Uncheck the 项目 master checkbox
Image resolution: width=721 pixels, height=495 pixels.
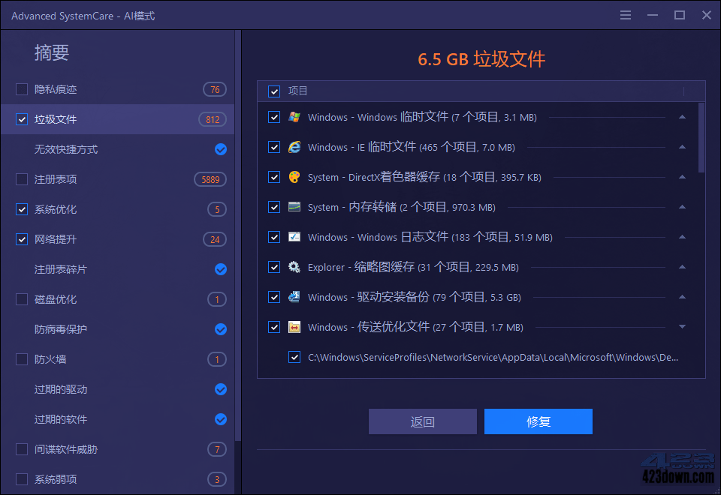click(274, 91)
